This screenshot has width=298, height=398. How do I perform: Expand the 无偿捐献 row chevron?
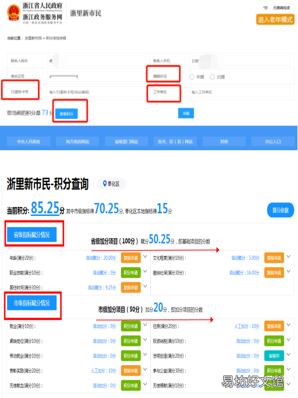click(x=289, y=384)
